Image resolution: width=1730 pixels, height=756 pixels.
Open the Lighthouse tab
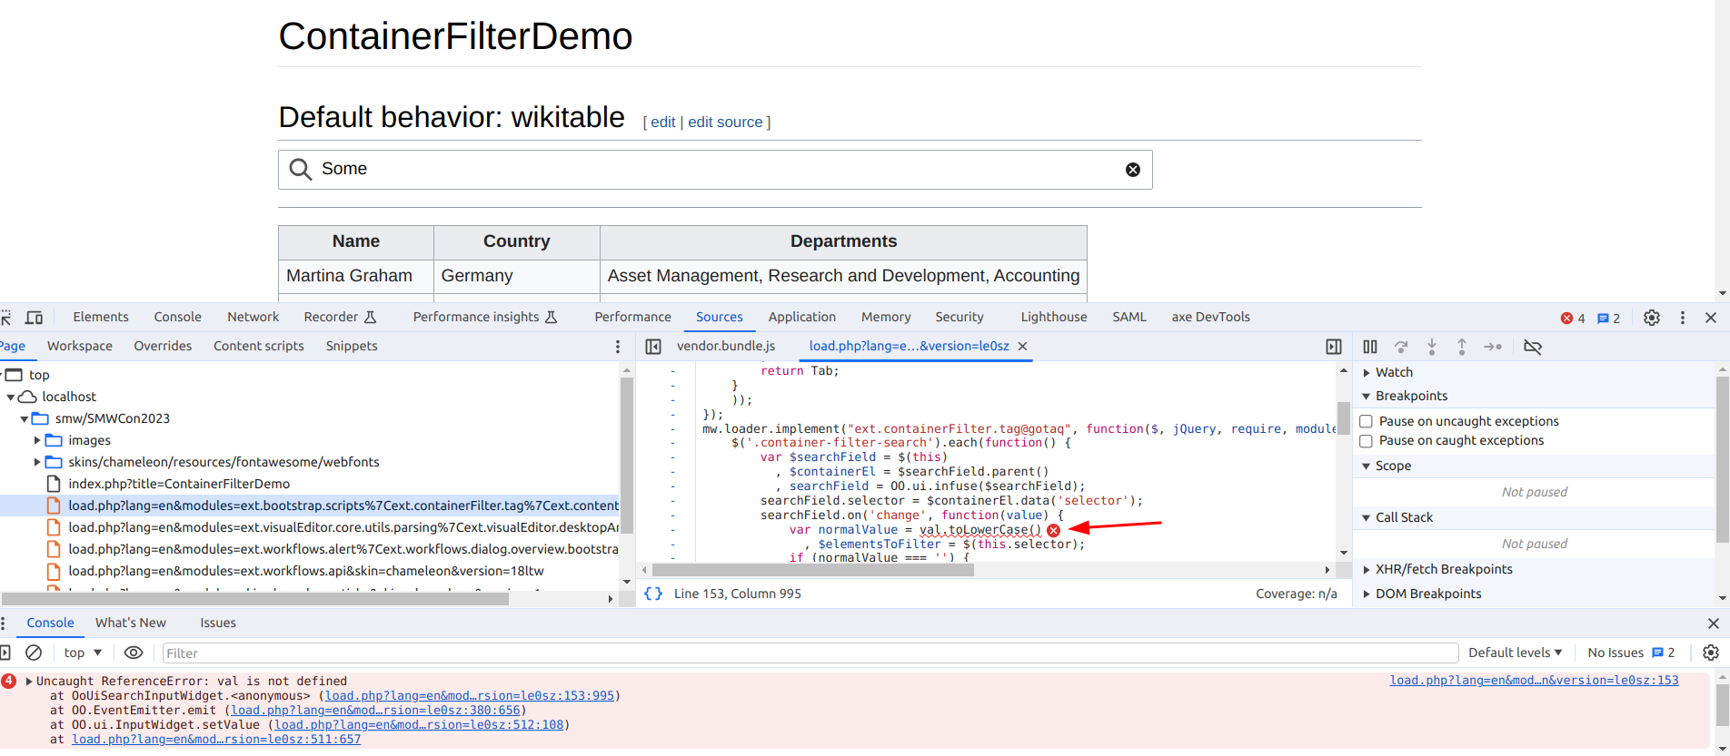pyautogui.click(x=1054, y=317)
